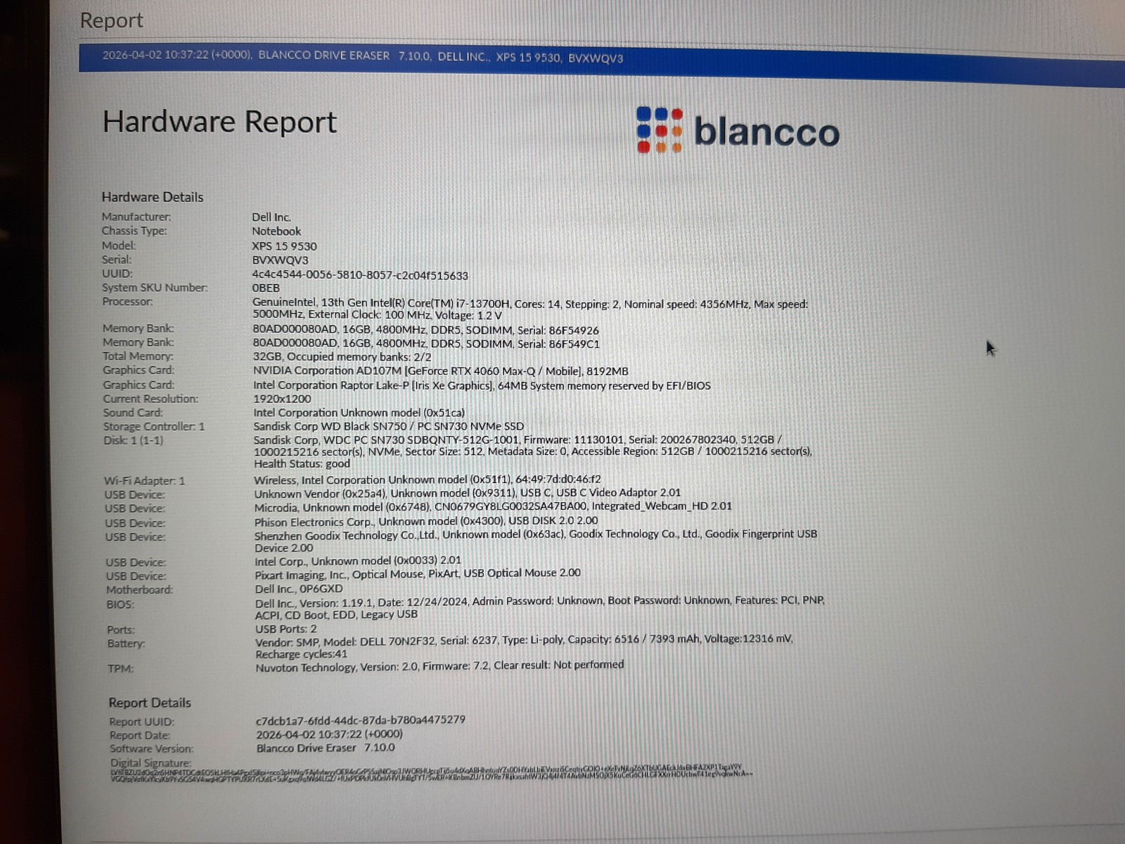Image resolution: width=1125 pixels, height=844 pixels.
Task: Click the "Report UUID:" label
Action: click(142, 722)
